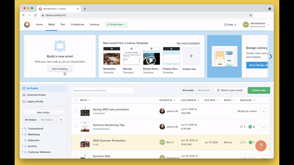Viewport: 294px width, 165px height.
Task: Click the New folder button
Action: coord(43,113)
